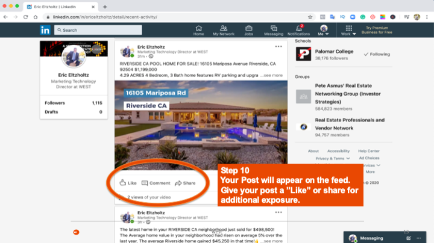Bookmark this page with star icon
434x243 pixels.
310,17
